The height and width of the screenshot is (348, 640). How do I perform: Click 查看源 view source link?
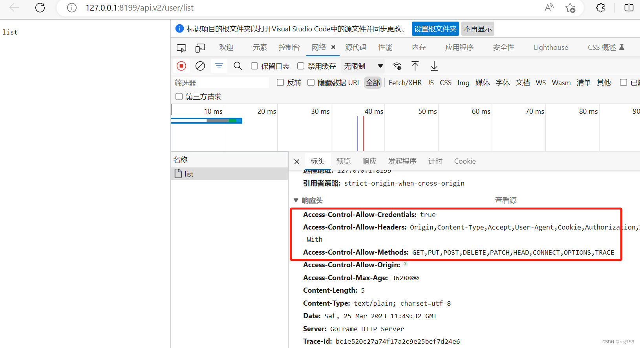click(506, 200)
